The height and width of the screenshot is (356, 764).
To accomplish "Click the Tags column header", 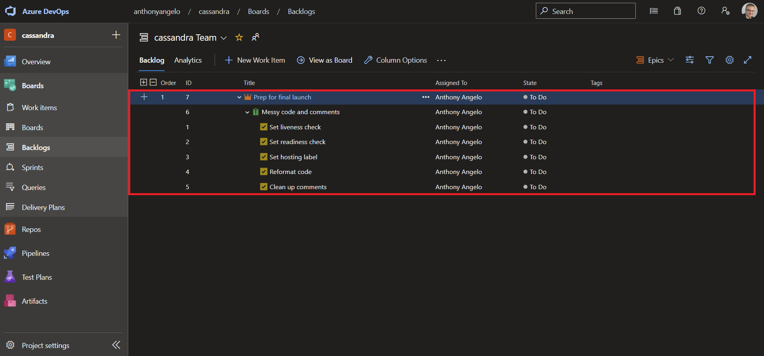I will 597,83.
